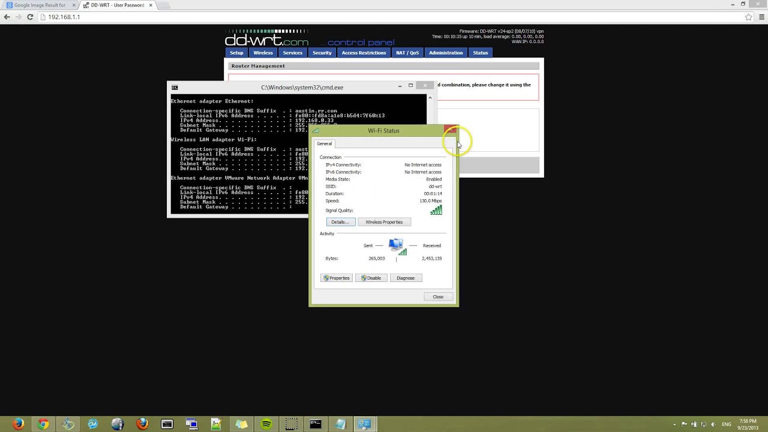Show hidden system tray icons
The width and height of the screenshot is (768, 432).
[674, 424]
